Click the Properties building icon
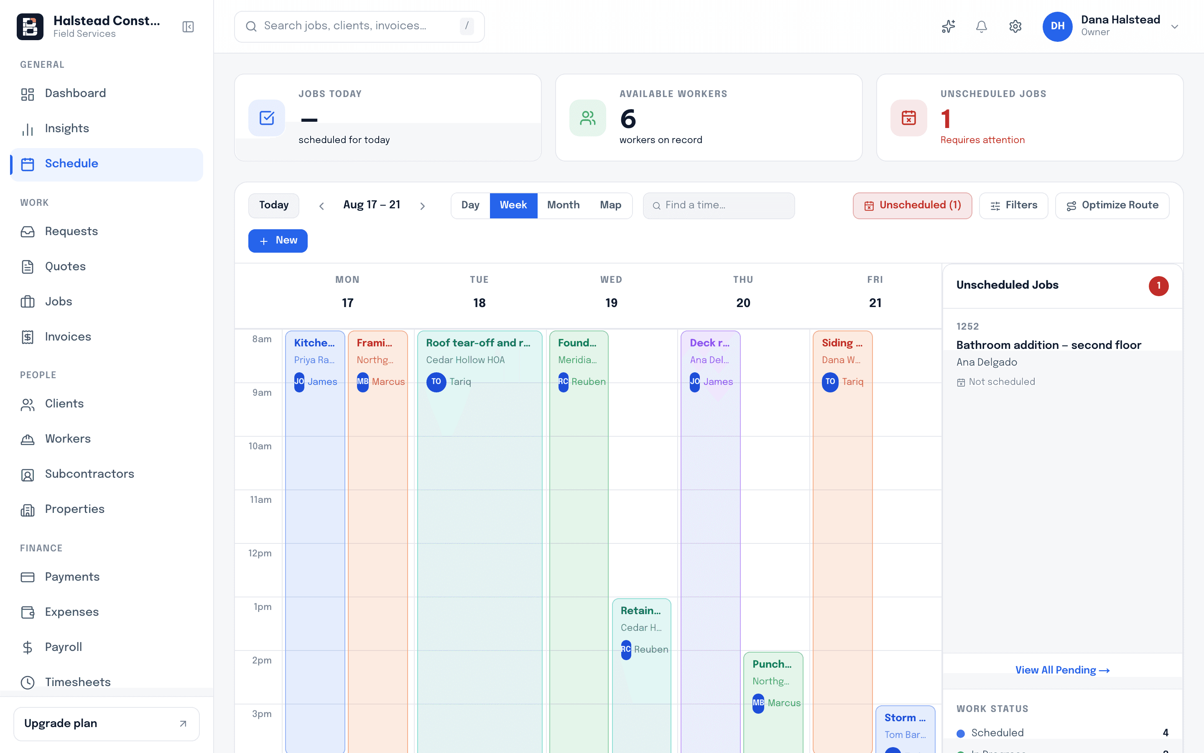Image resolution: width=1204 pixels, height=753 pixels. 27,510
